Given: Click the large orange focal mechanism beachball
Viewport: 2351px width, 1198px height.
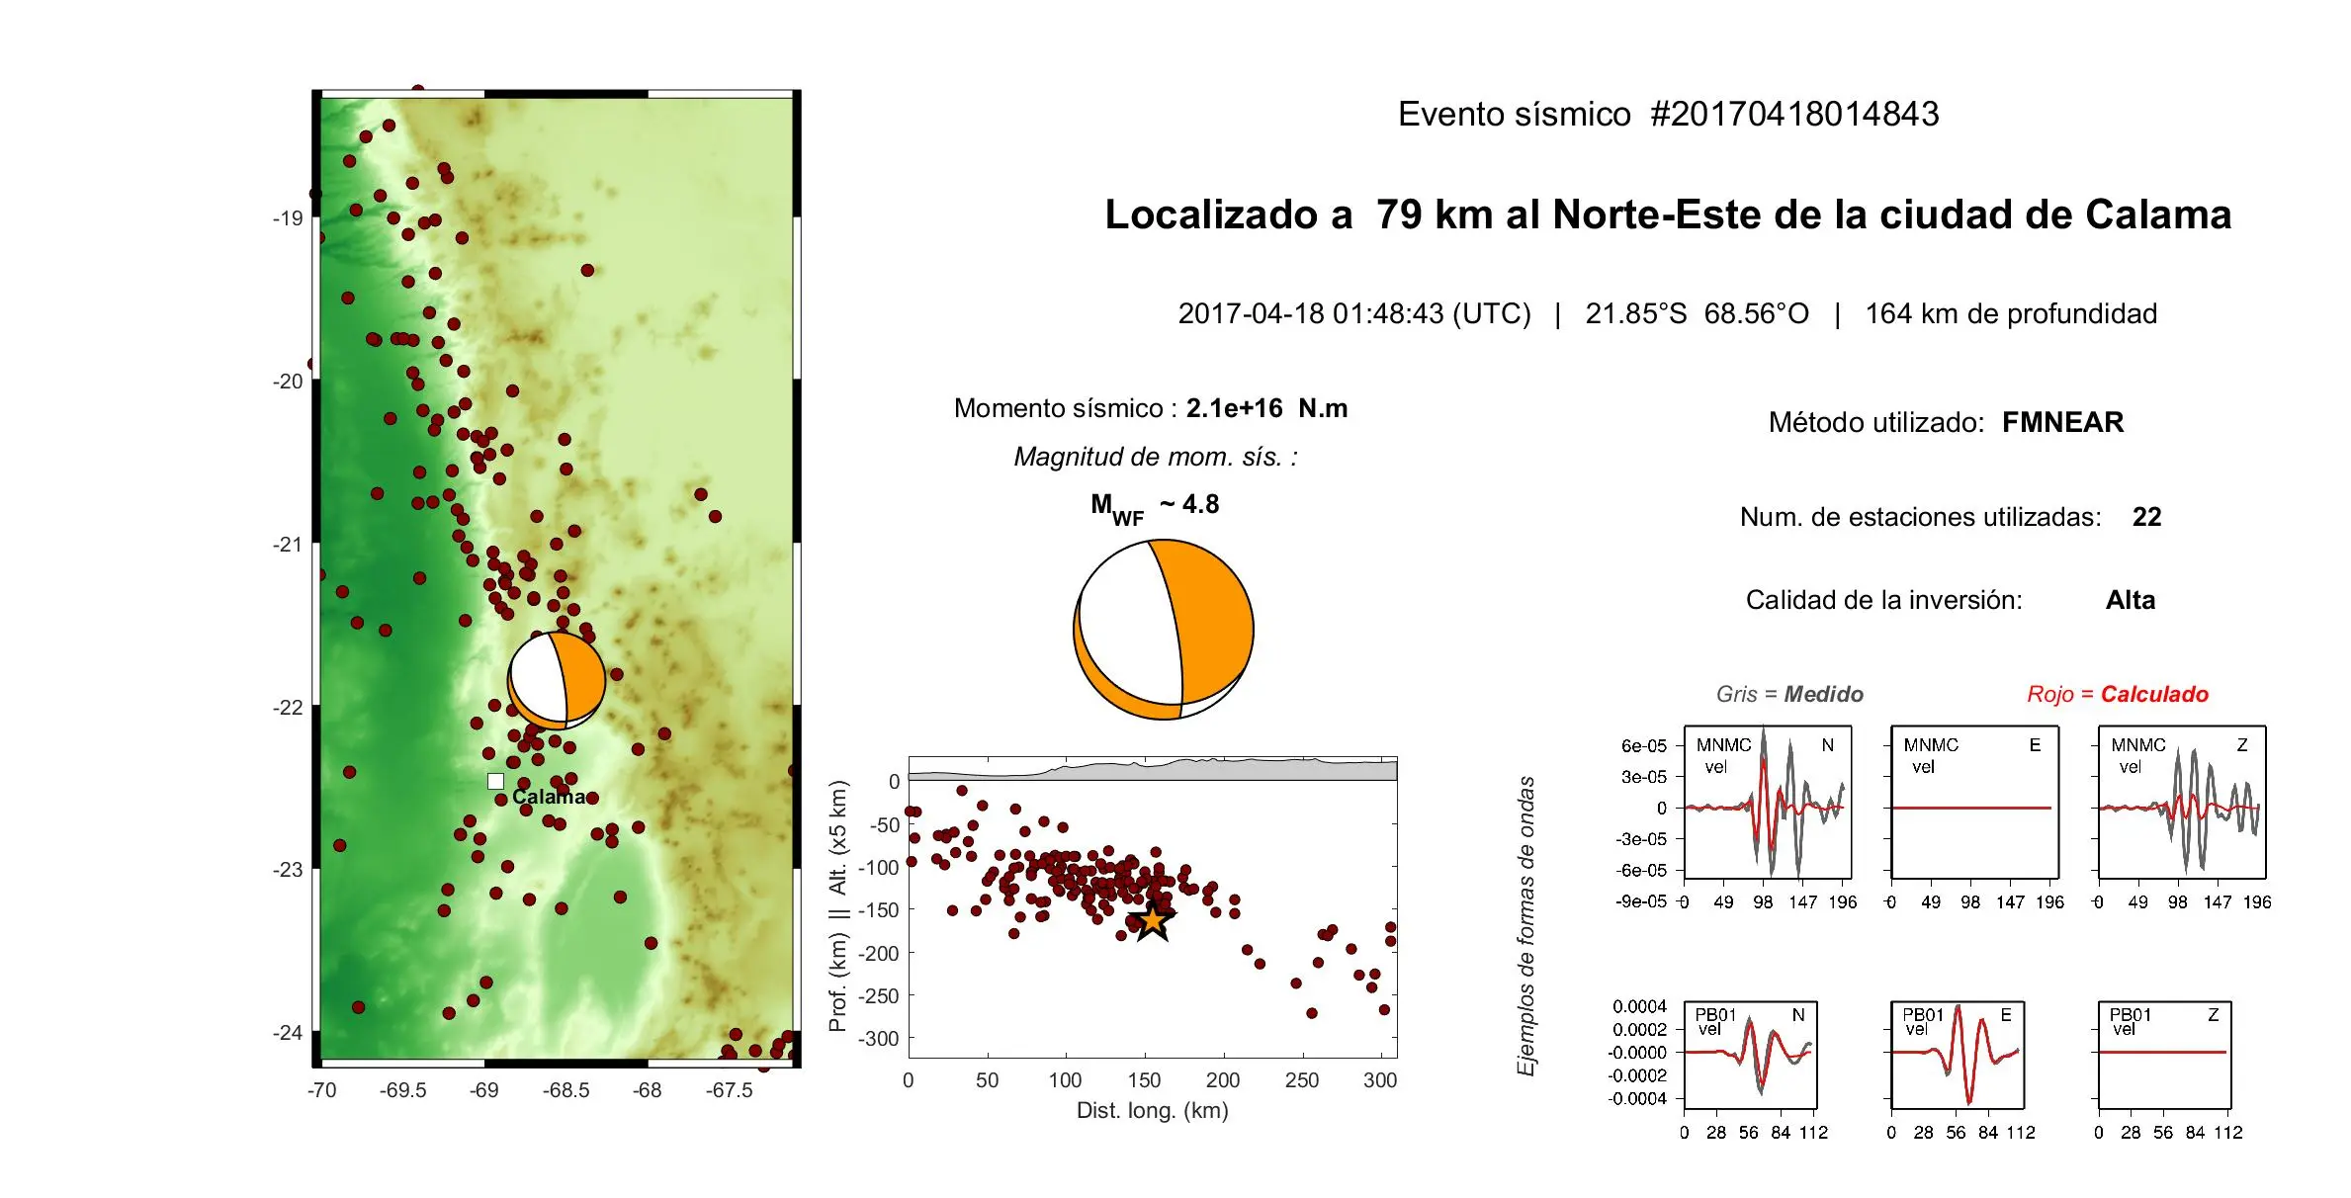Looking at the screenshot, I should click(1164, 630).
